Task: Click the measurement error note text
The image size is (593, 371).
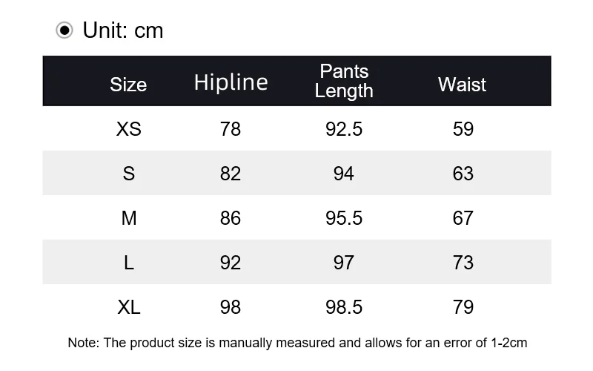Action: click(297, 343)
